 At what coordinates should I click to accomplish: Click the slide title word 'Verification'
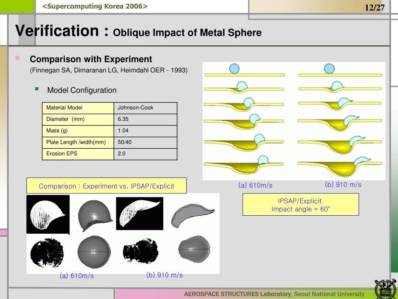coord(57,31)
